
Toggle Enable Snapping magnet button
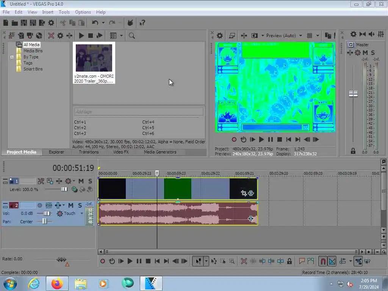click(x=323, y=261)
